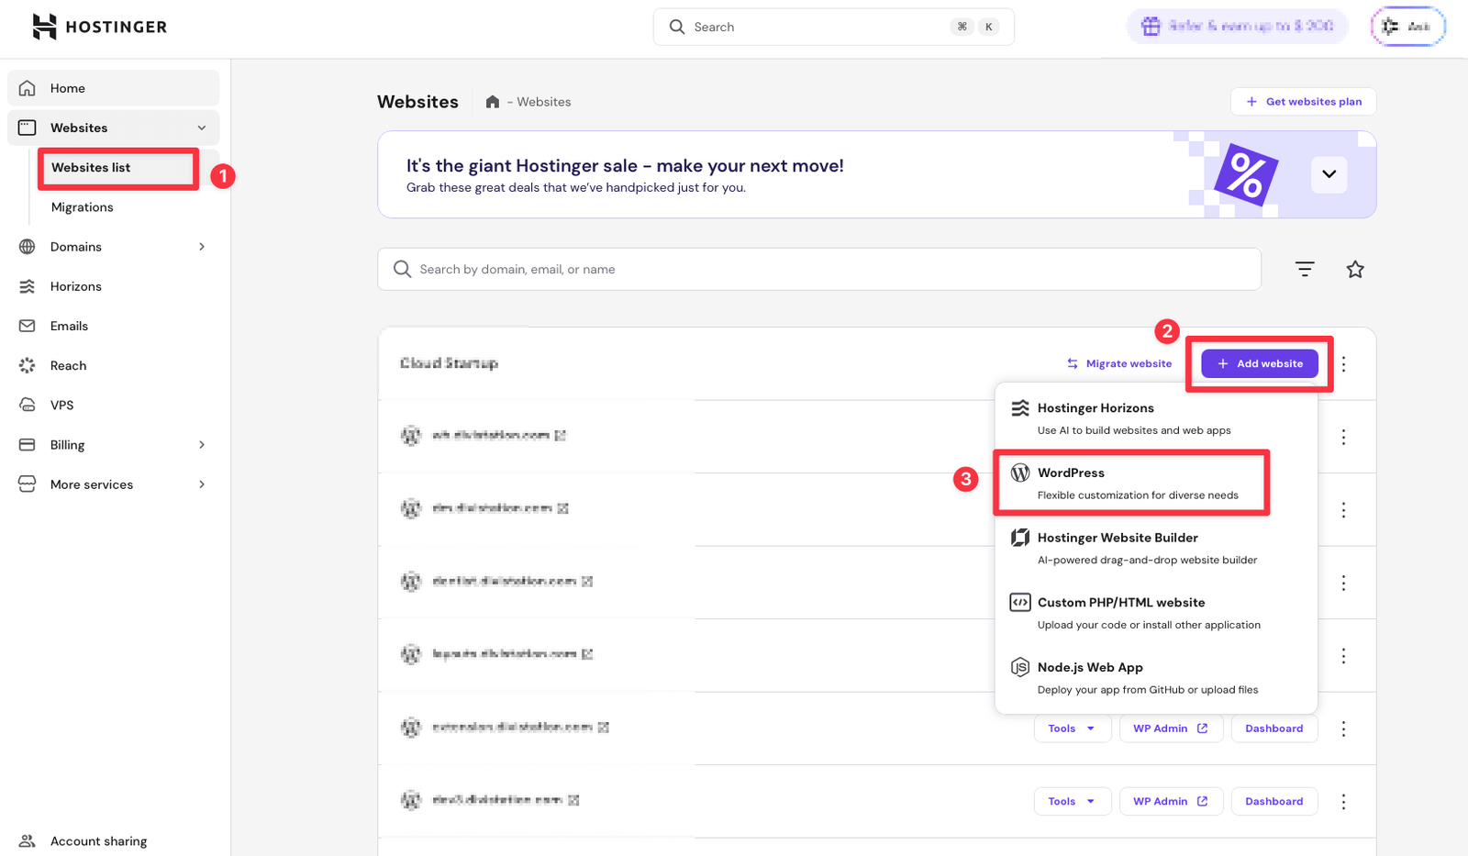Viewport: 1468px width, 856px height.
Task: Click the star favorites icon
Action: point(1354,269)
